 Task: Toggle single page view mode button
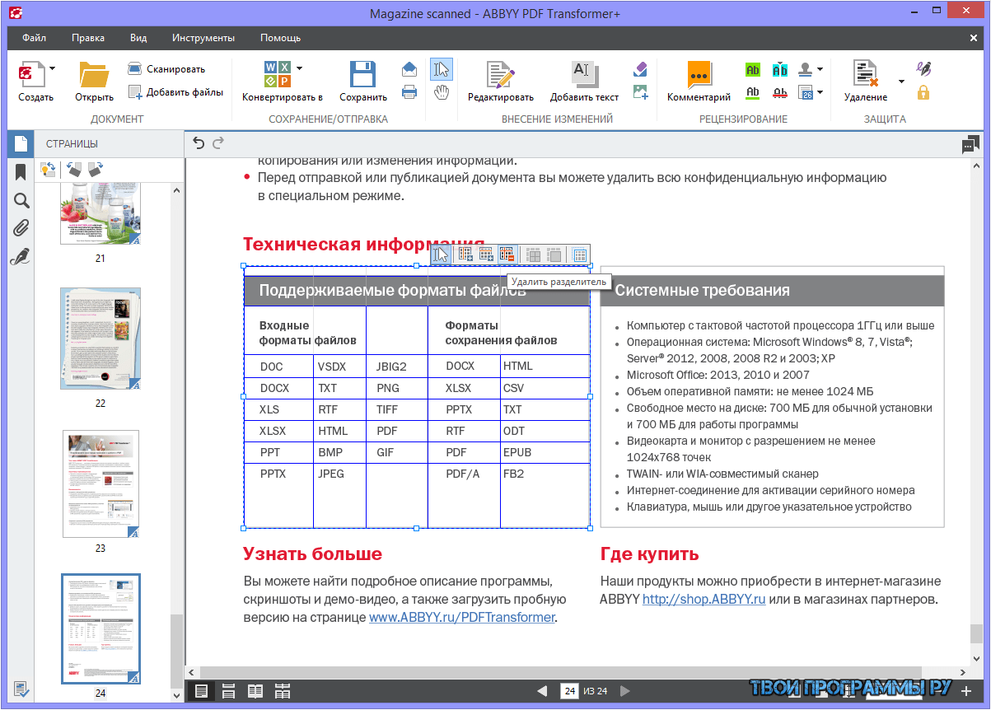coord(199,691)
